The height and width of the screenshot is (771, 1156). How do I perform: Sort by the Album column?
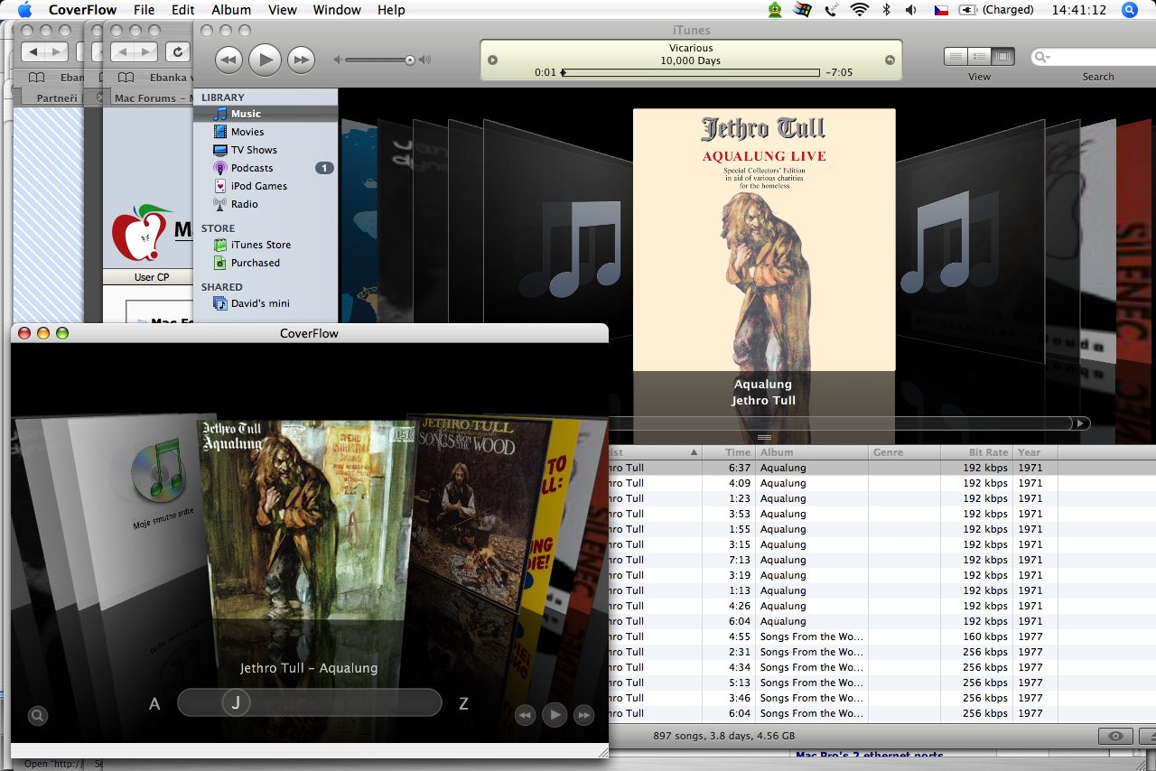tap(812, 452)
